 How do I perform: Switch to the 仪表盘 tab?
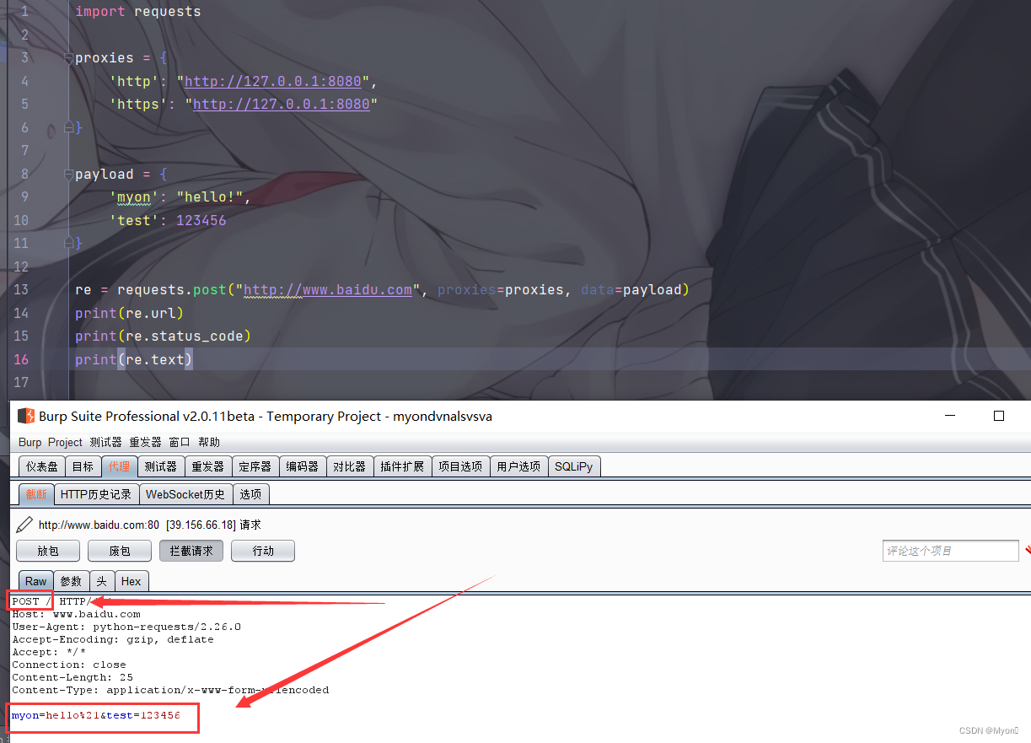42,466
